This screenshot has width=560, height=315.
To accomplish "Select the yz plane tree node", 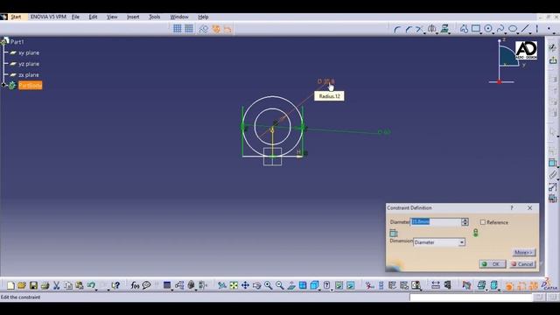I will click(x=29, y=64).
